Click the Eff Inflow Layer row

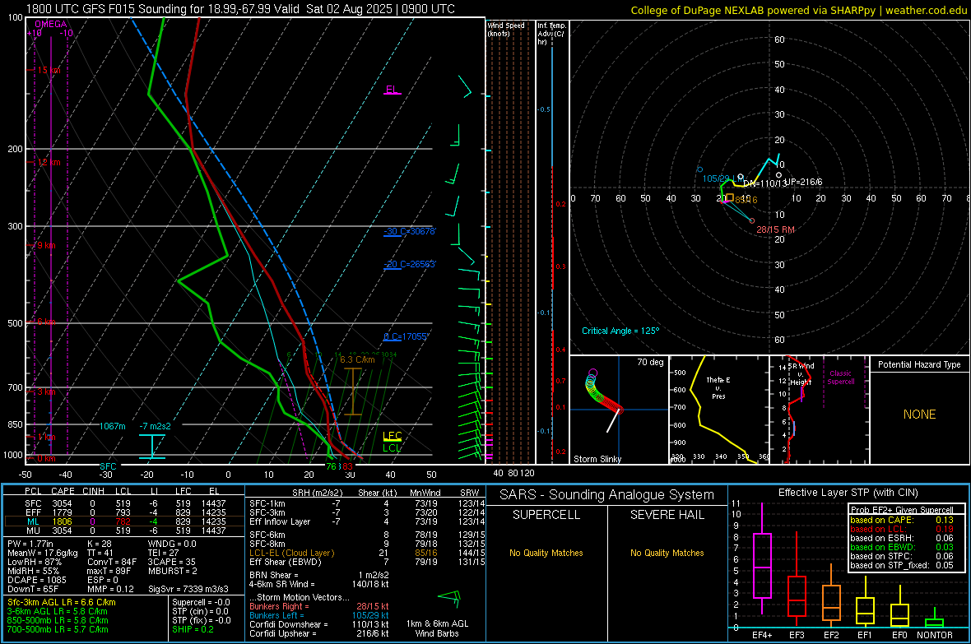pyautogui.click(x=368, y=521)
